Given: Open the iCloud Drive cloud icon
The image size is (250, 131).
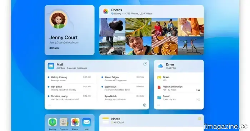Looking at the screenshot, I should (x=160, y=66).
